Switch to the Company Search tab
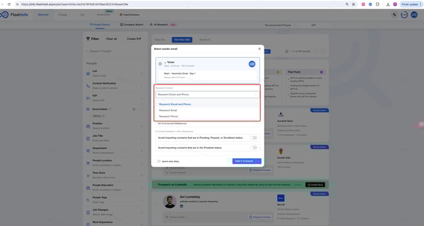The height and width of the screenshot is (226, 424). (x=132, y=25)
